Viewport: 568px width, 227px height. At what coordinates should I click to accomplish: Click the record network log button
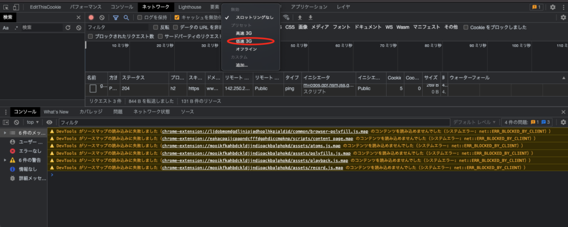tap(92, 18)
